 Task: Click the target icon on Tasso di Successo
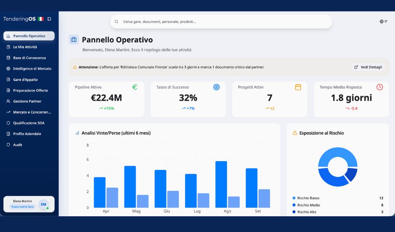click(x=216, y=87)
